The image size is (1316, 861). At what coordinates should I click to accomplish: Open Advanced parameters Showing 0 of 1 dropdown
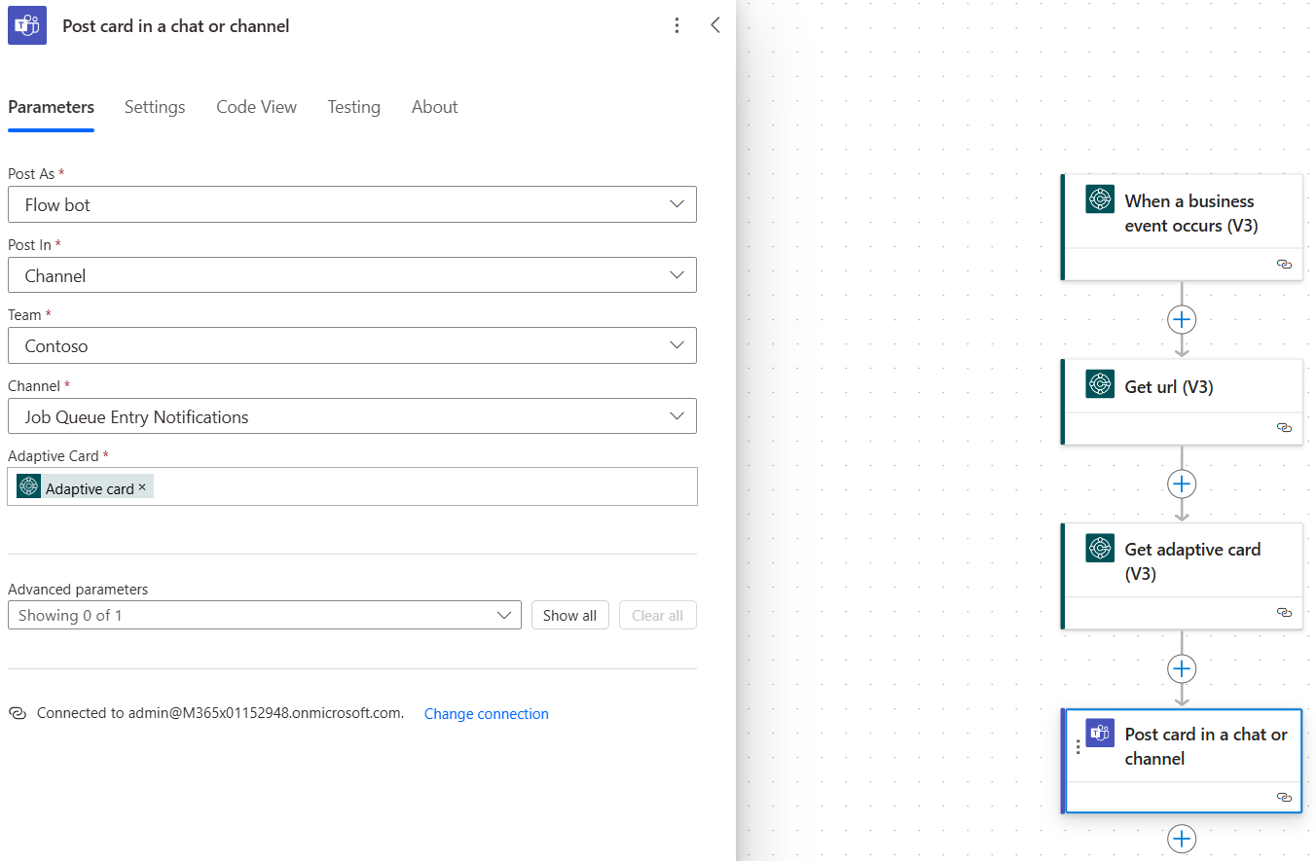[265, 615]
